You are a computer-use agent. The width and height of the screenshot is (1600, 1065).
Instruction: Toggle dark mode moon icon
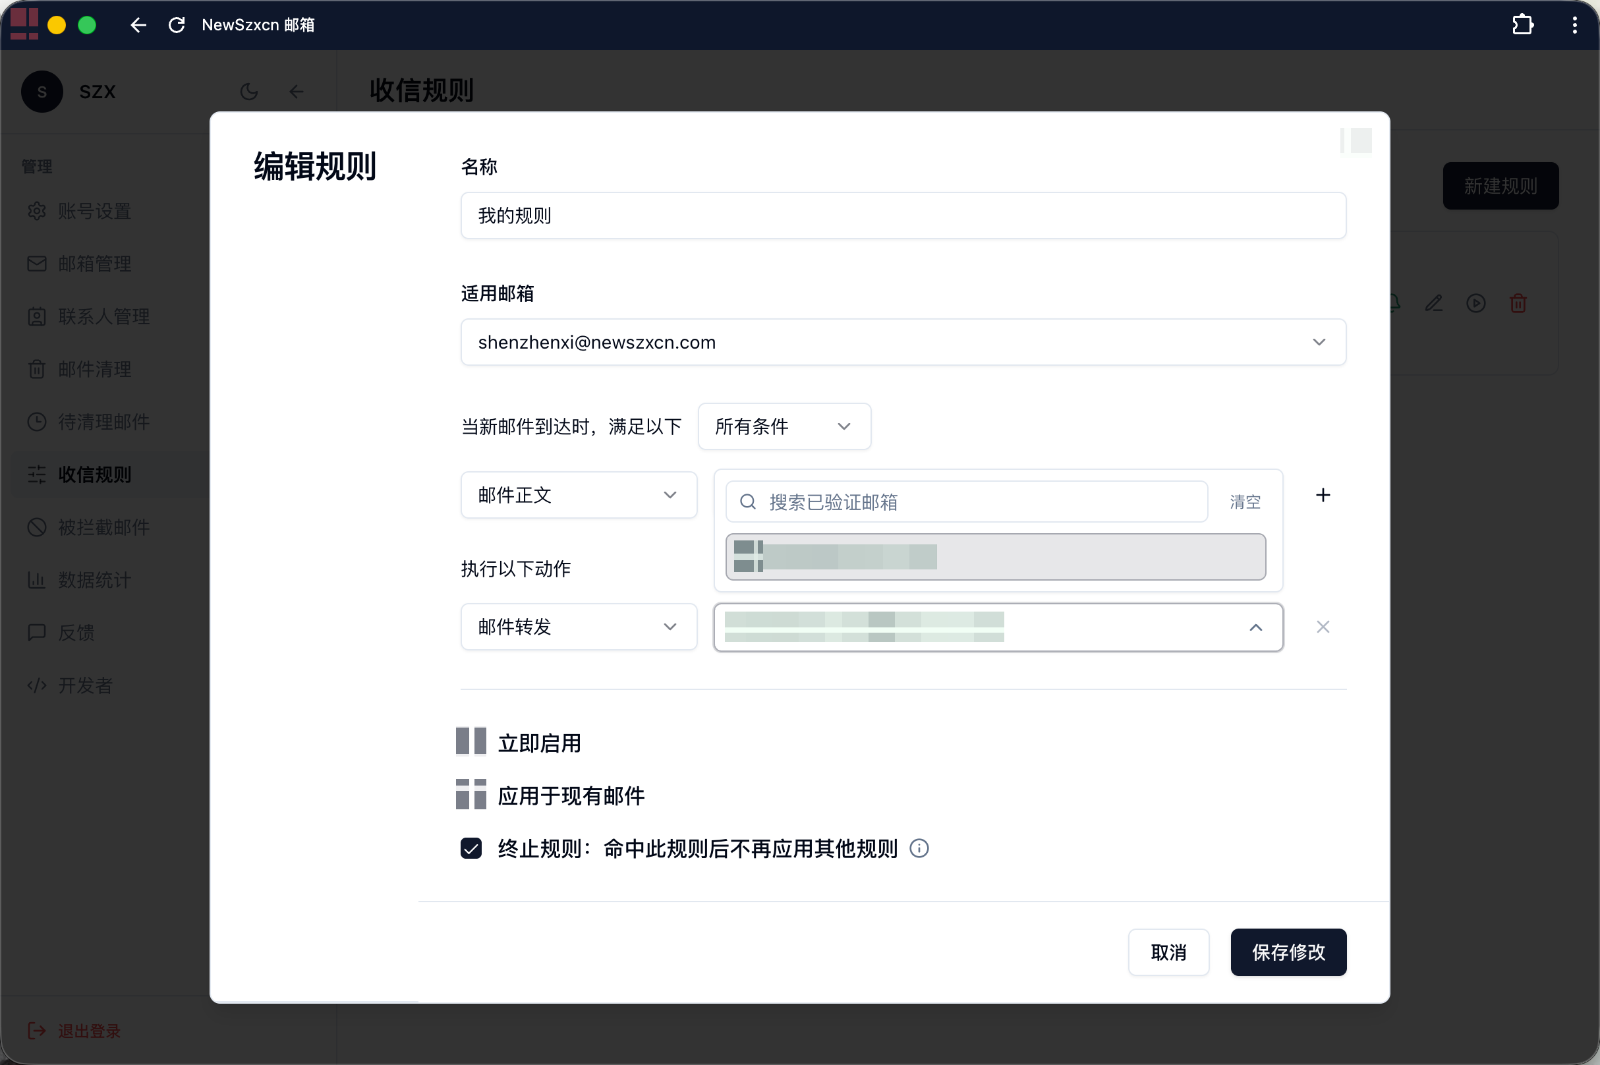click(x=249, y=92)
